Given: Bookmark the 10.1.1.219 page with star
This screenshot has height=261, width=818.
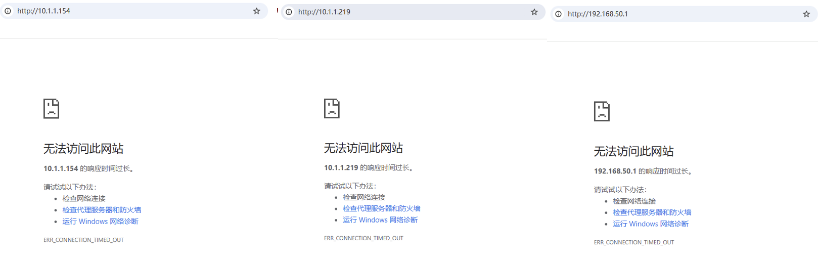Looking at the screenshot, I should [534, 12].
